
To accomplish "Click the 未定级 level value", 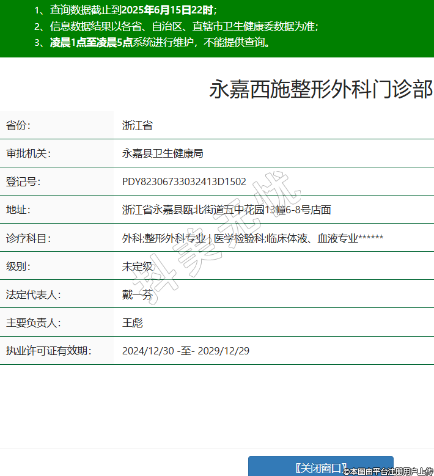I will click(138, 266).
